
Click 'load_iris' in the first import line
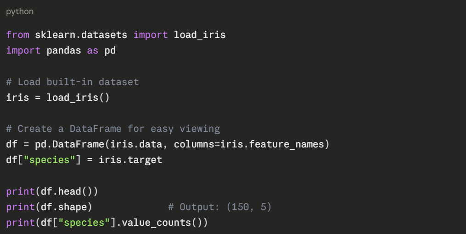tap(200, 35)
